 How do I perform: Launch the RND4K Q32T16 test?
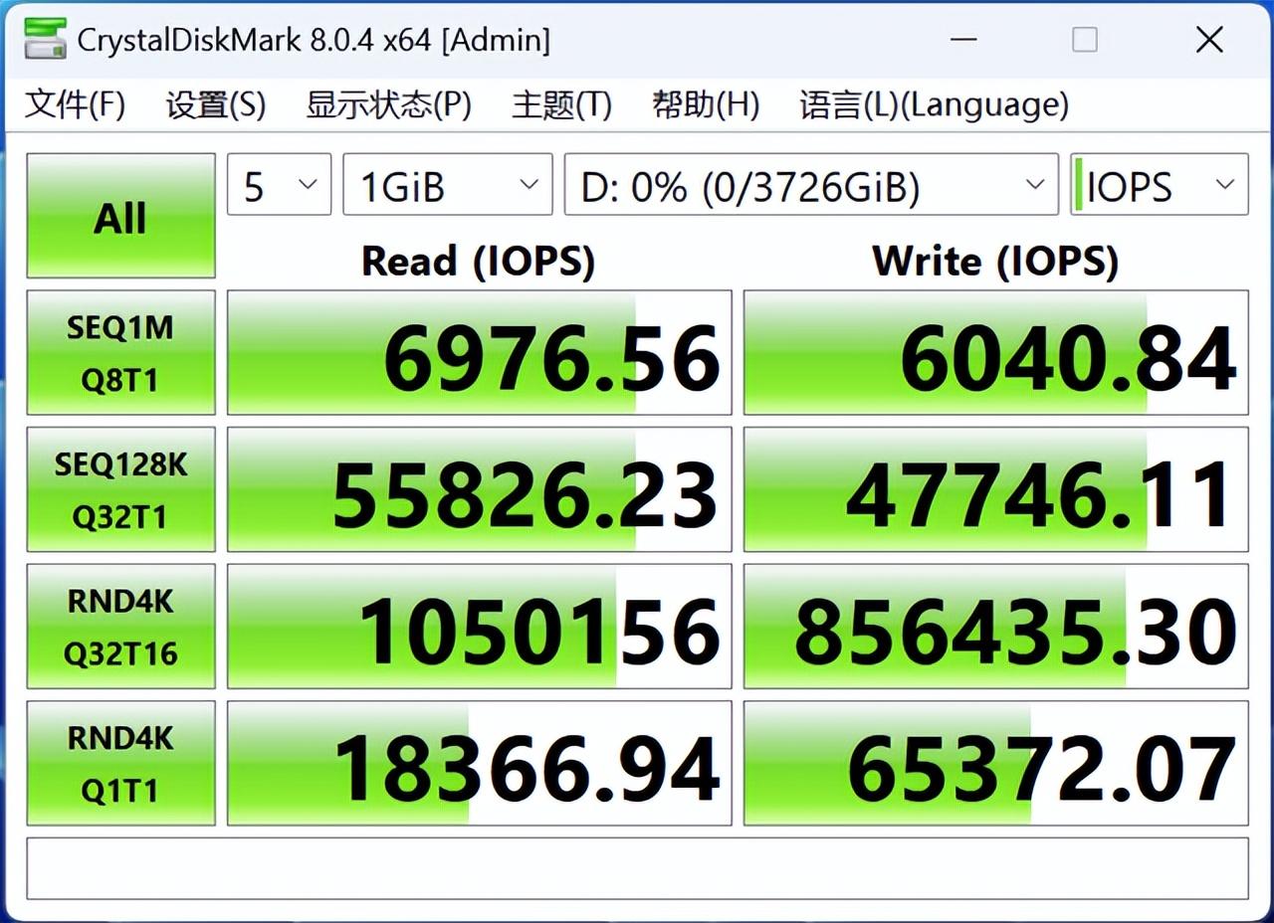point(120,627)
